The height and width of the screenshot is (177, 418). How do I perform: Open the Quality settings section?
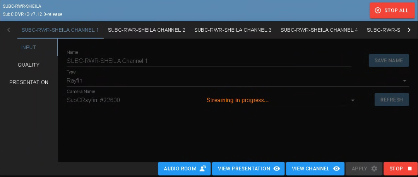pos(29,65)
